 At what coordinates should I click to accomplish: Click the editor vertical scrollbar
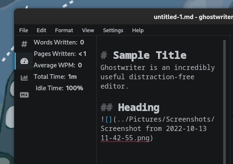(x=224, y=102)
